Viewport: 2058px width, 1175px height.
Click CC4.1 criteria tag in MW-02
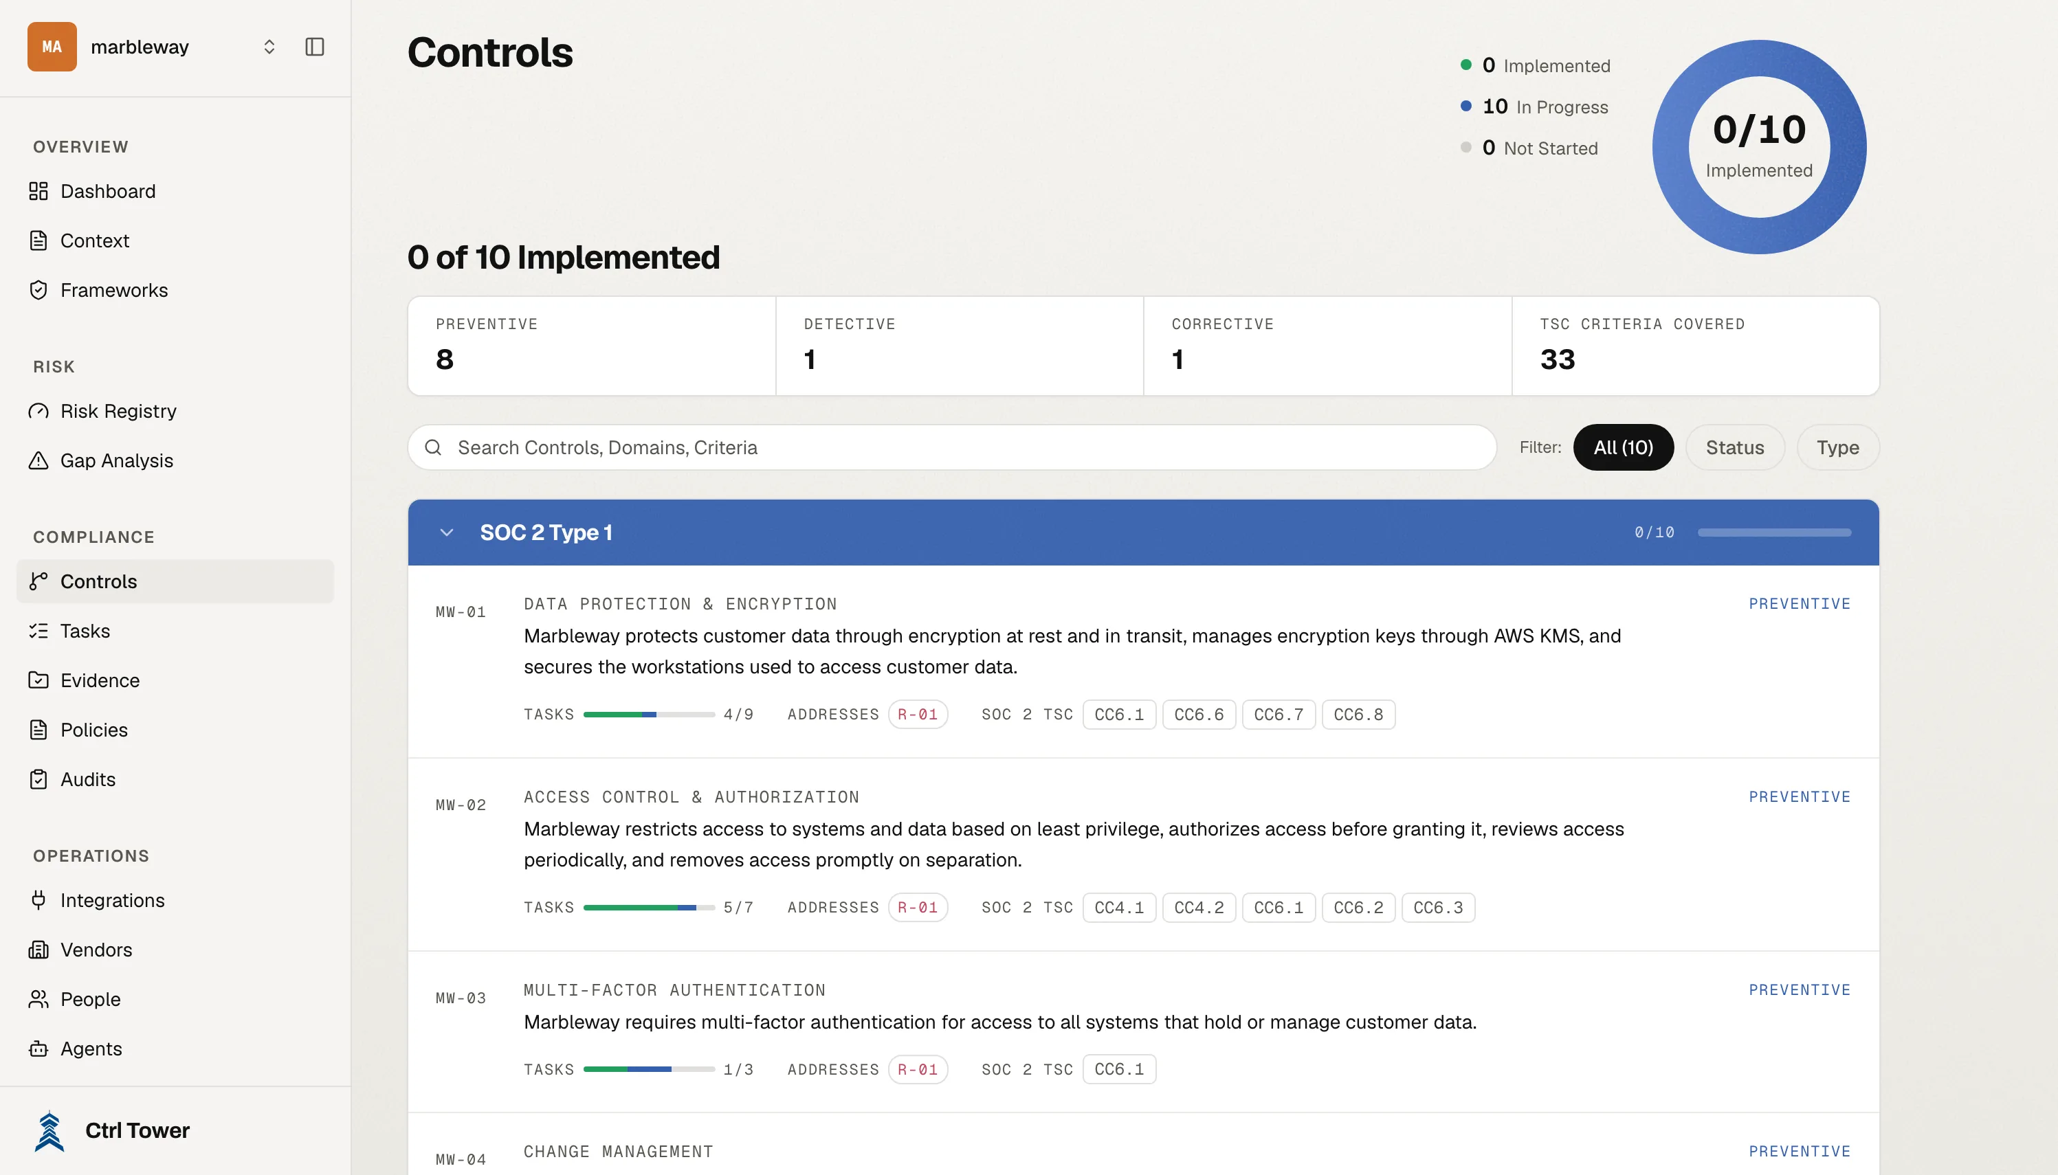1118,907
